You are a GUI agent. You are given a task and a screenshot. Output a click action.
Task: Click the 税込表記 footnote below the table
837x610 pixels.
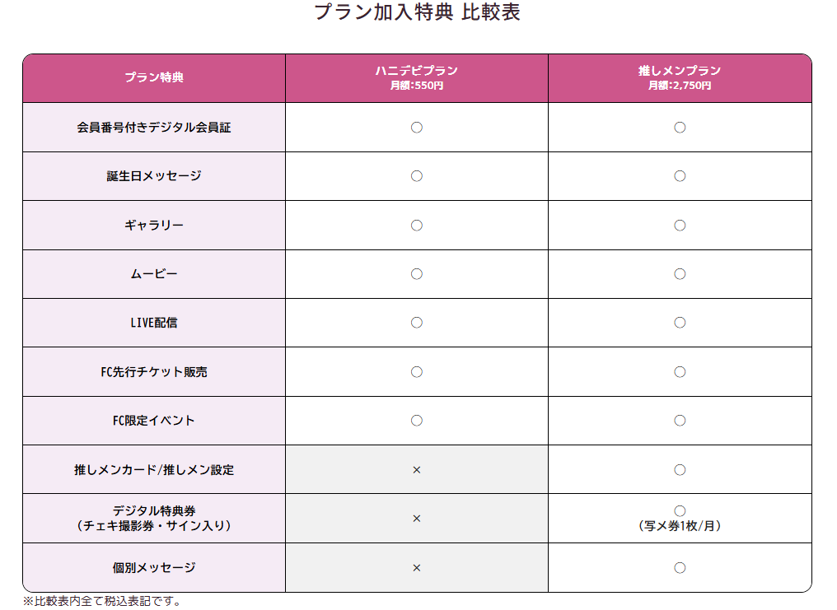point(101,601)
